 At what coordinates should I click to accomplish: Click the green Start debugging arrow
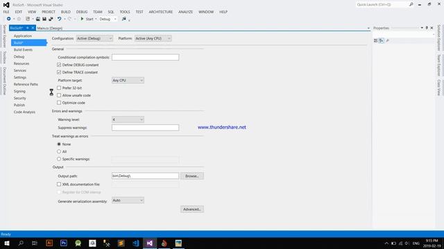82,19
